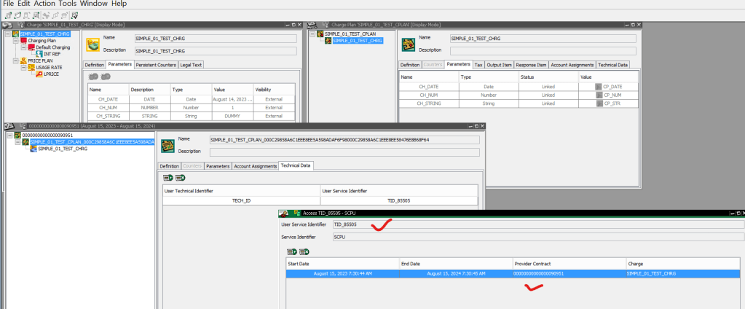Click the Service Identifier field SCPU
Viewport: 745px width, 309px height.
point(538,236)
